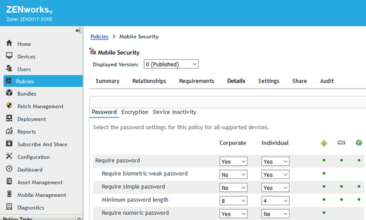Image resolution: width=366 pixels, height=220 pixels.
Task: Click the Android platform icon
Action: point(324,143)
